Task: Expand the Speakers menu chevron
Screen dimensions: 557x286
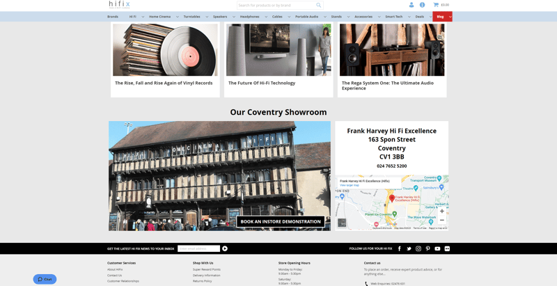Action: 234,17
